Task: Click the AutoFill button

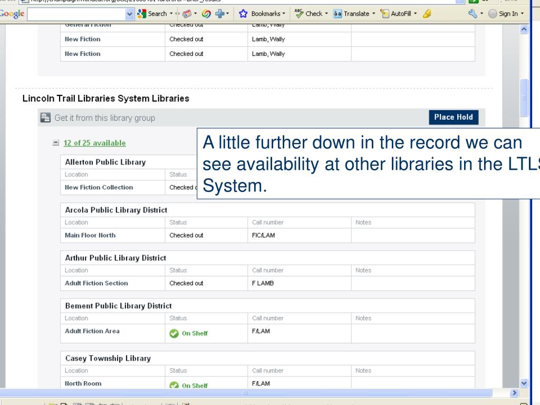Action: (x=396, y=14)
